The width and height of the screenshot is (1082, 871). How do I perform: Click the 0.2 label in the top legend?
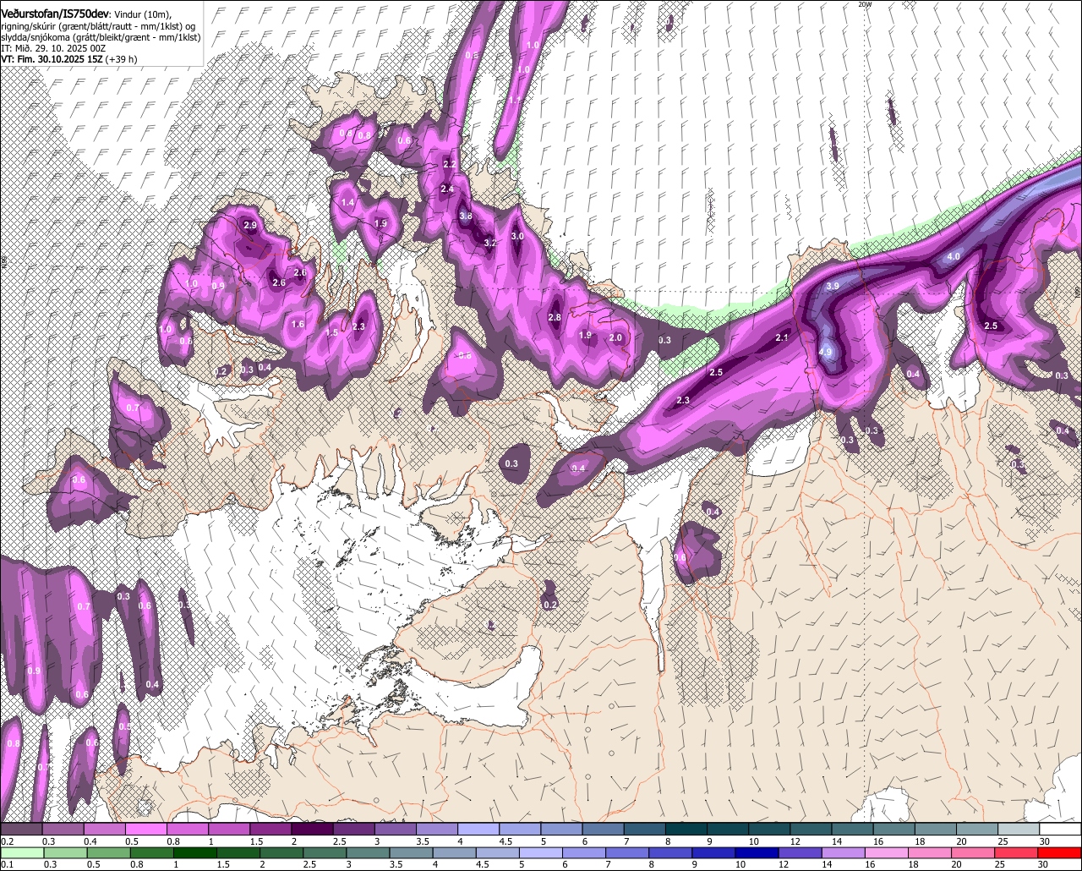(7, 841)
